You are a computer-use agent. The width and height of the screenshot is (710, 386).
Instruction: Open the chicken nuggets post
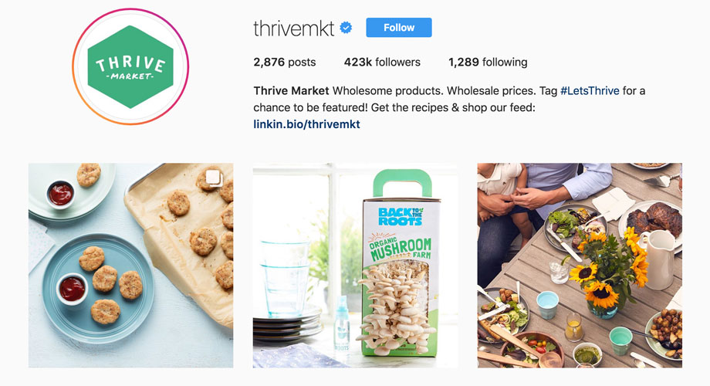(x=131, y=266)
